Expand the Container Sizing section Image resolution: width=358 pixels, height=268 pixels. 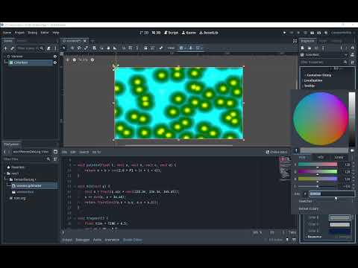point(318,75)
